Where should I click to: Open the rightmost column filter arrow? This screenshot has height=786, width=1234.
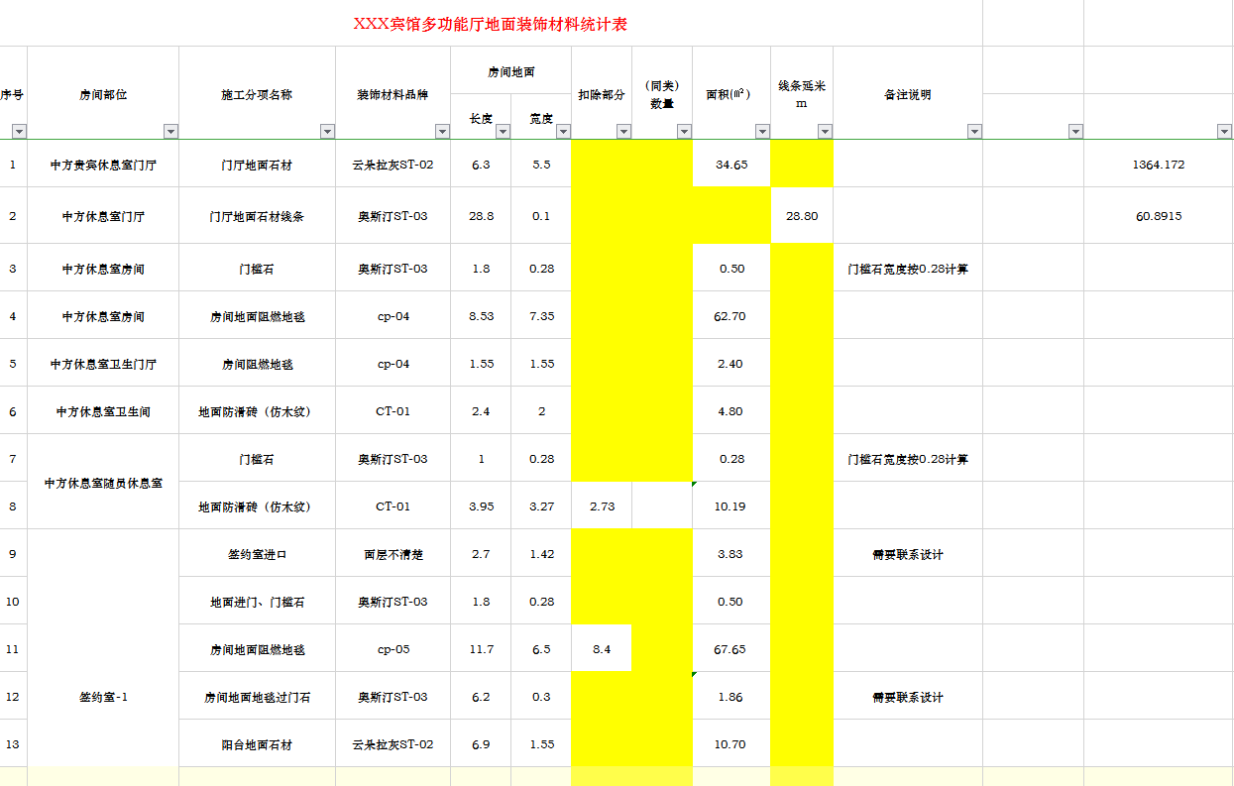point(1225,130)
